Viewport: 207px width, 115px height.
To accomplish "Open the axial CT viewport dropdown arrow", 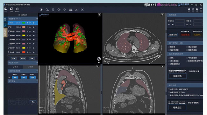I will (162, 15).
